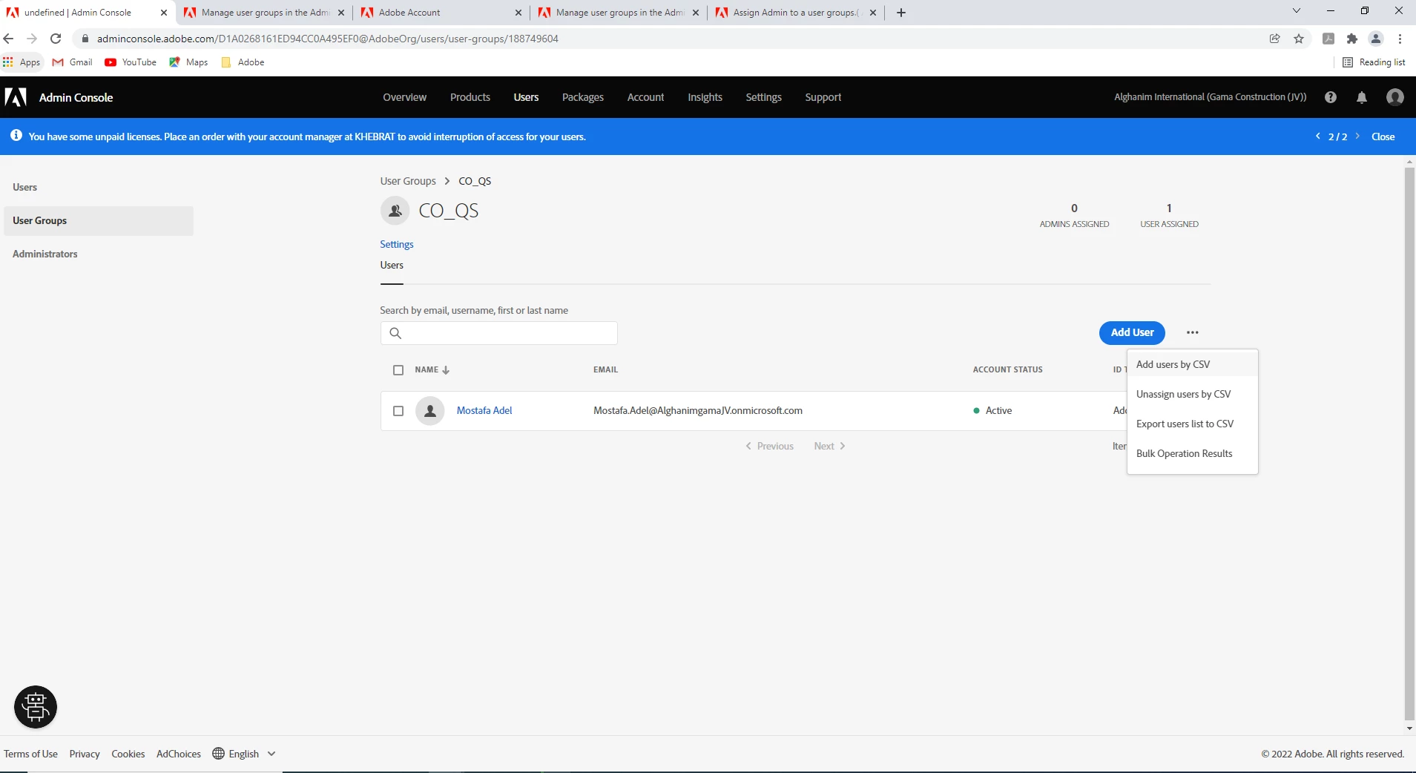Image resolution: width=1416 pixels, height=773 pixels.
Task: Open the Reading list
Action: coord(1374,62)
